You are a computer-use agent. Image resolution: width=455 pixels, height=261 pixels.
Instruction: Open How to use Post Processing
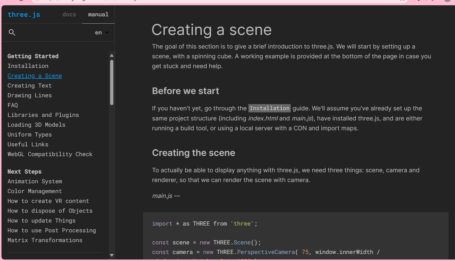tap(52, 230)
